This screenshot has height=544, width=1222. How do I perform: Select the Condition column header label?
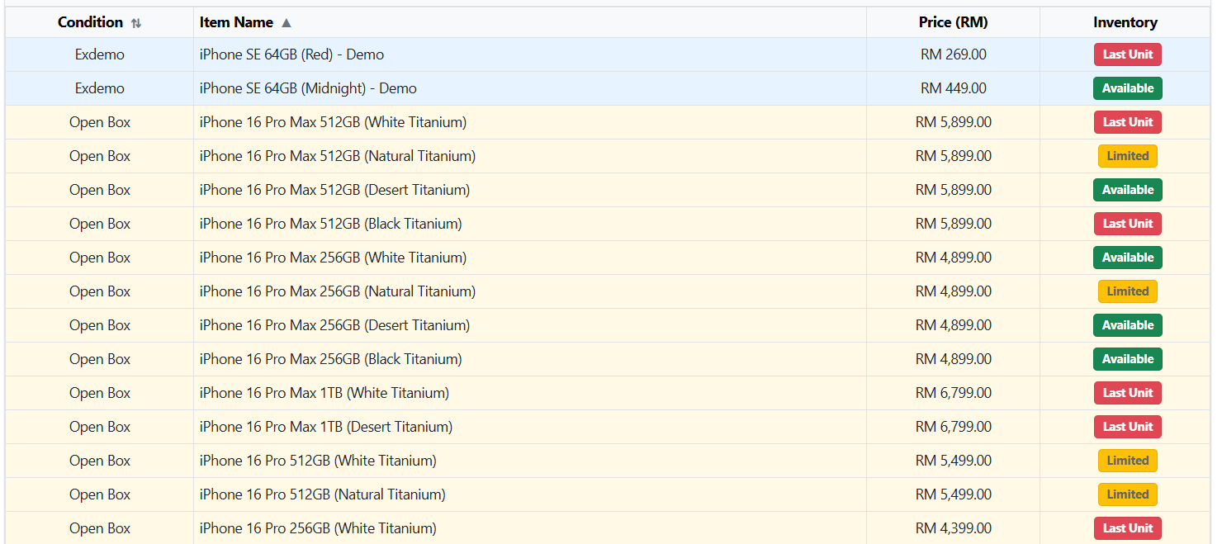tap(90, 22)
